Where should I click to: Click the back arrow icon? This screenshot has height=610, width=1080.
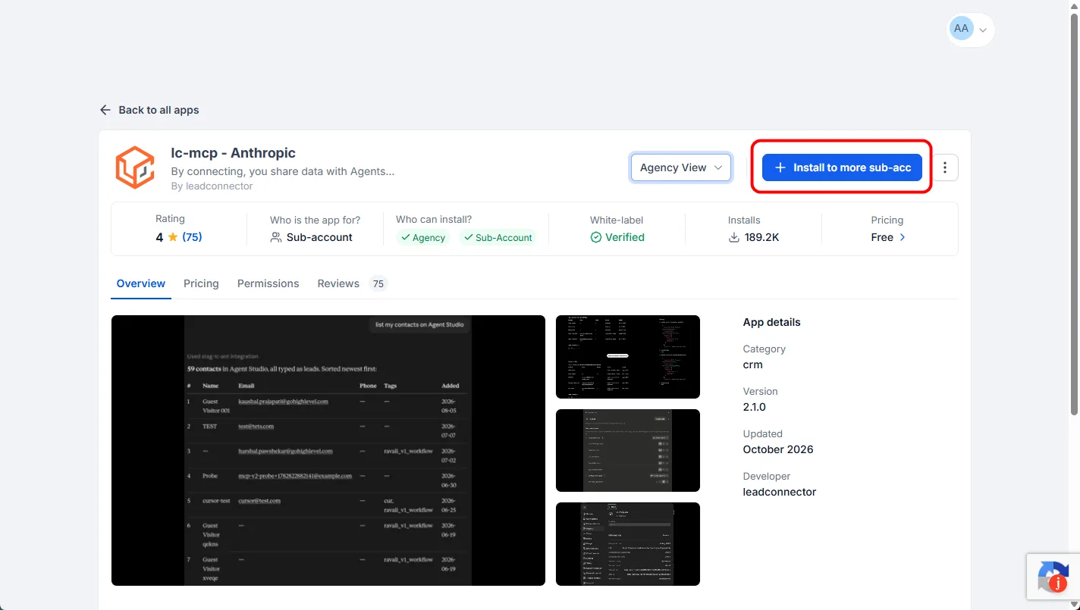105,110
